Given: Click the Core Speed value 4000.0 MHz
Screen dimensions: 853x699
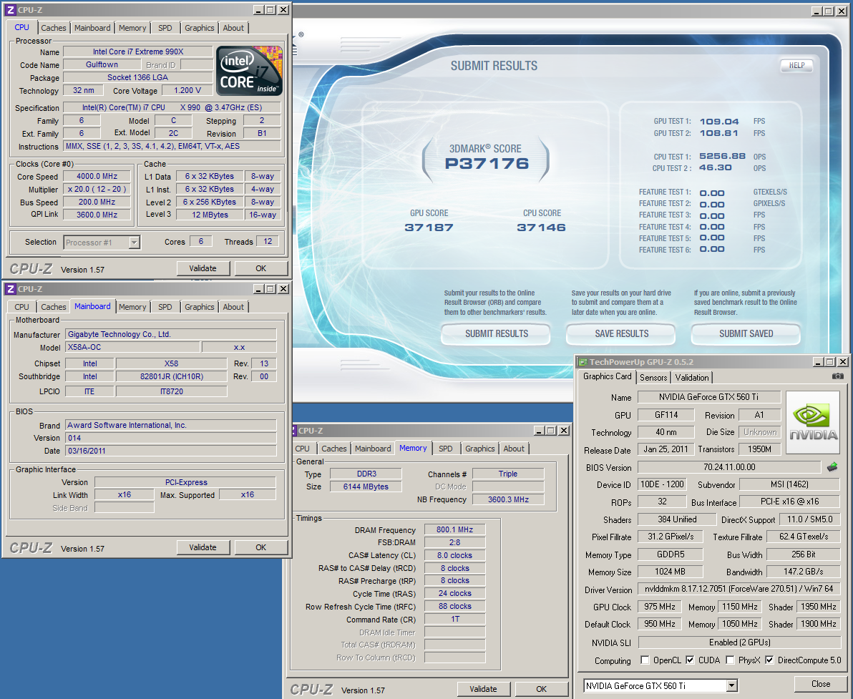Looking at the screenshot, I should pyautogui.click(x=97, y=176).
